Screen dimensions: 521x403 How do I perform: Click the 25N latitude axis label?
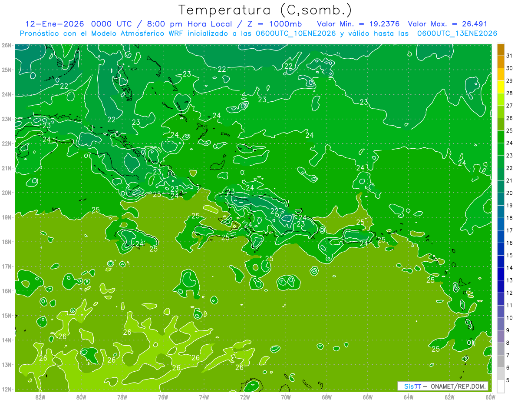coord(6,70)
